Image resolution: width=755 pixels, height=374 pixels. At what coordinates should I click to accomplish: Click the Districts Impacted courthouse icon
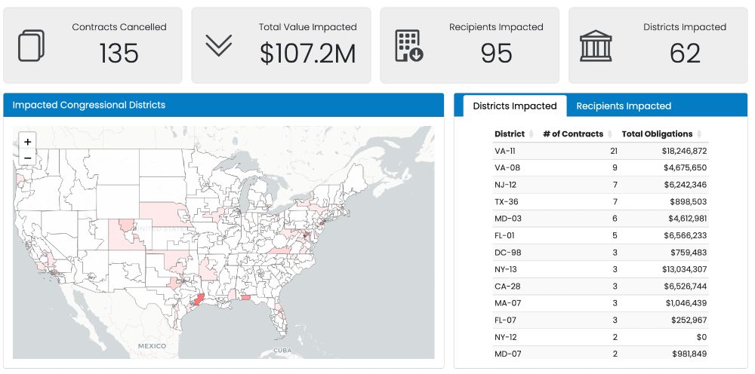click(596, 46)
